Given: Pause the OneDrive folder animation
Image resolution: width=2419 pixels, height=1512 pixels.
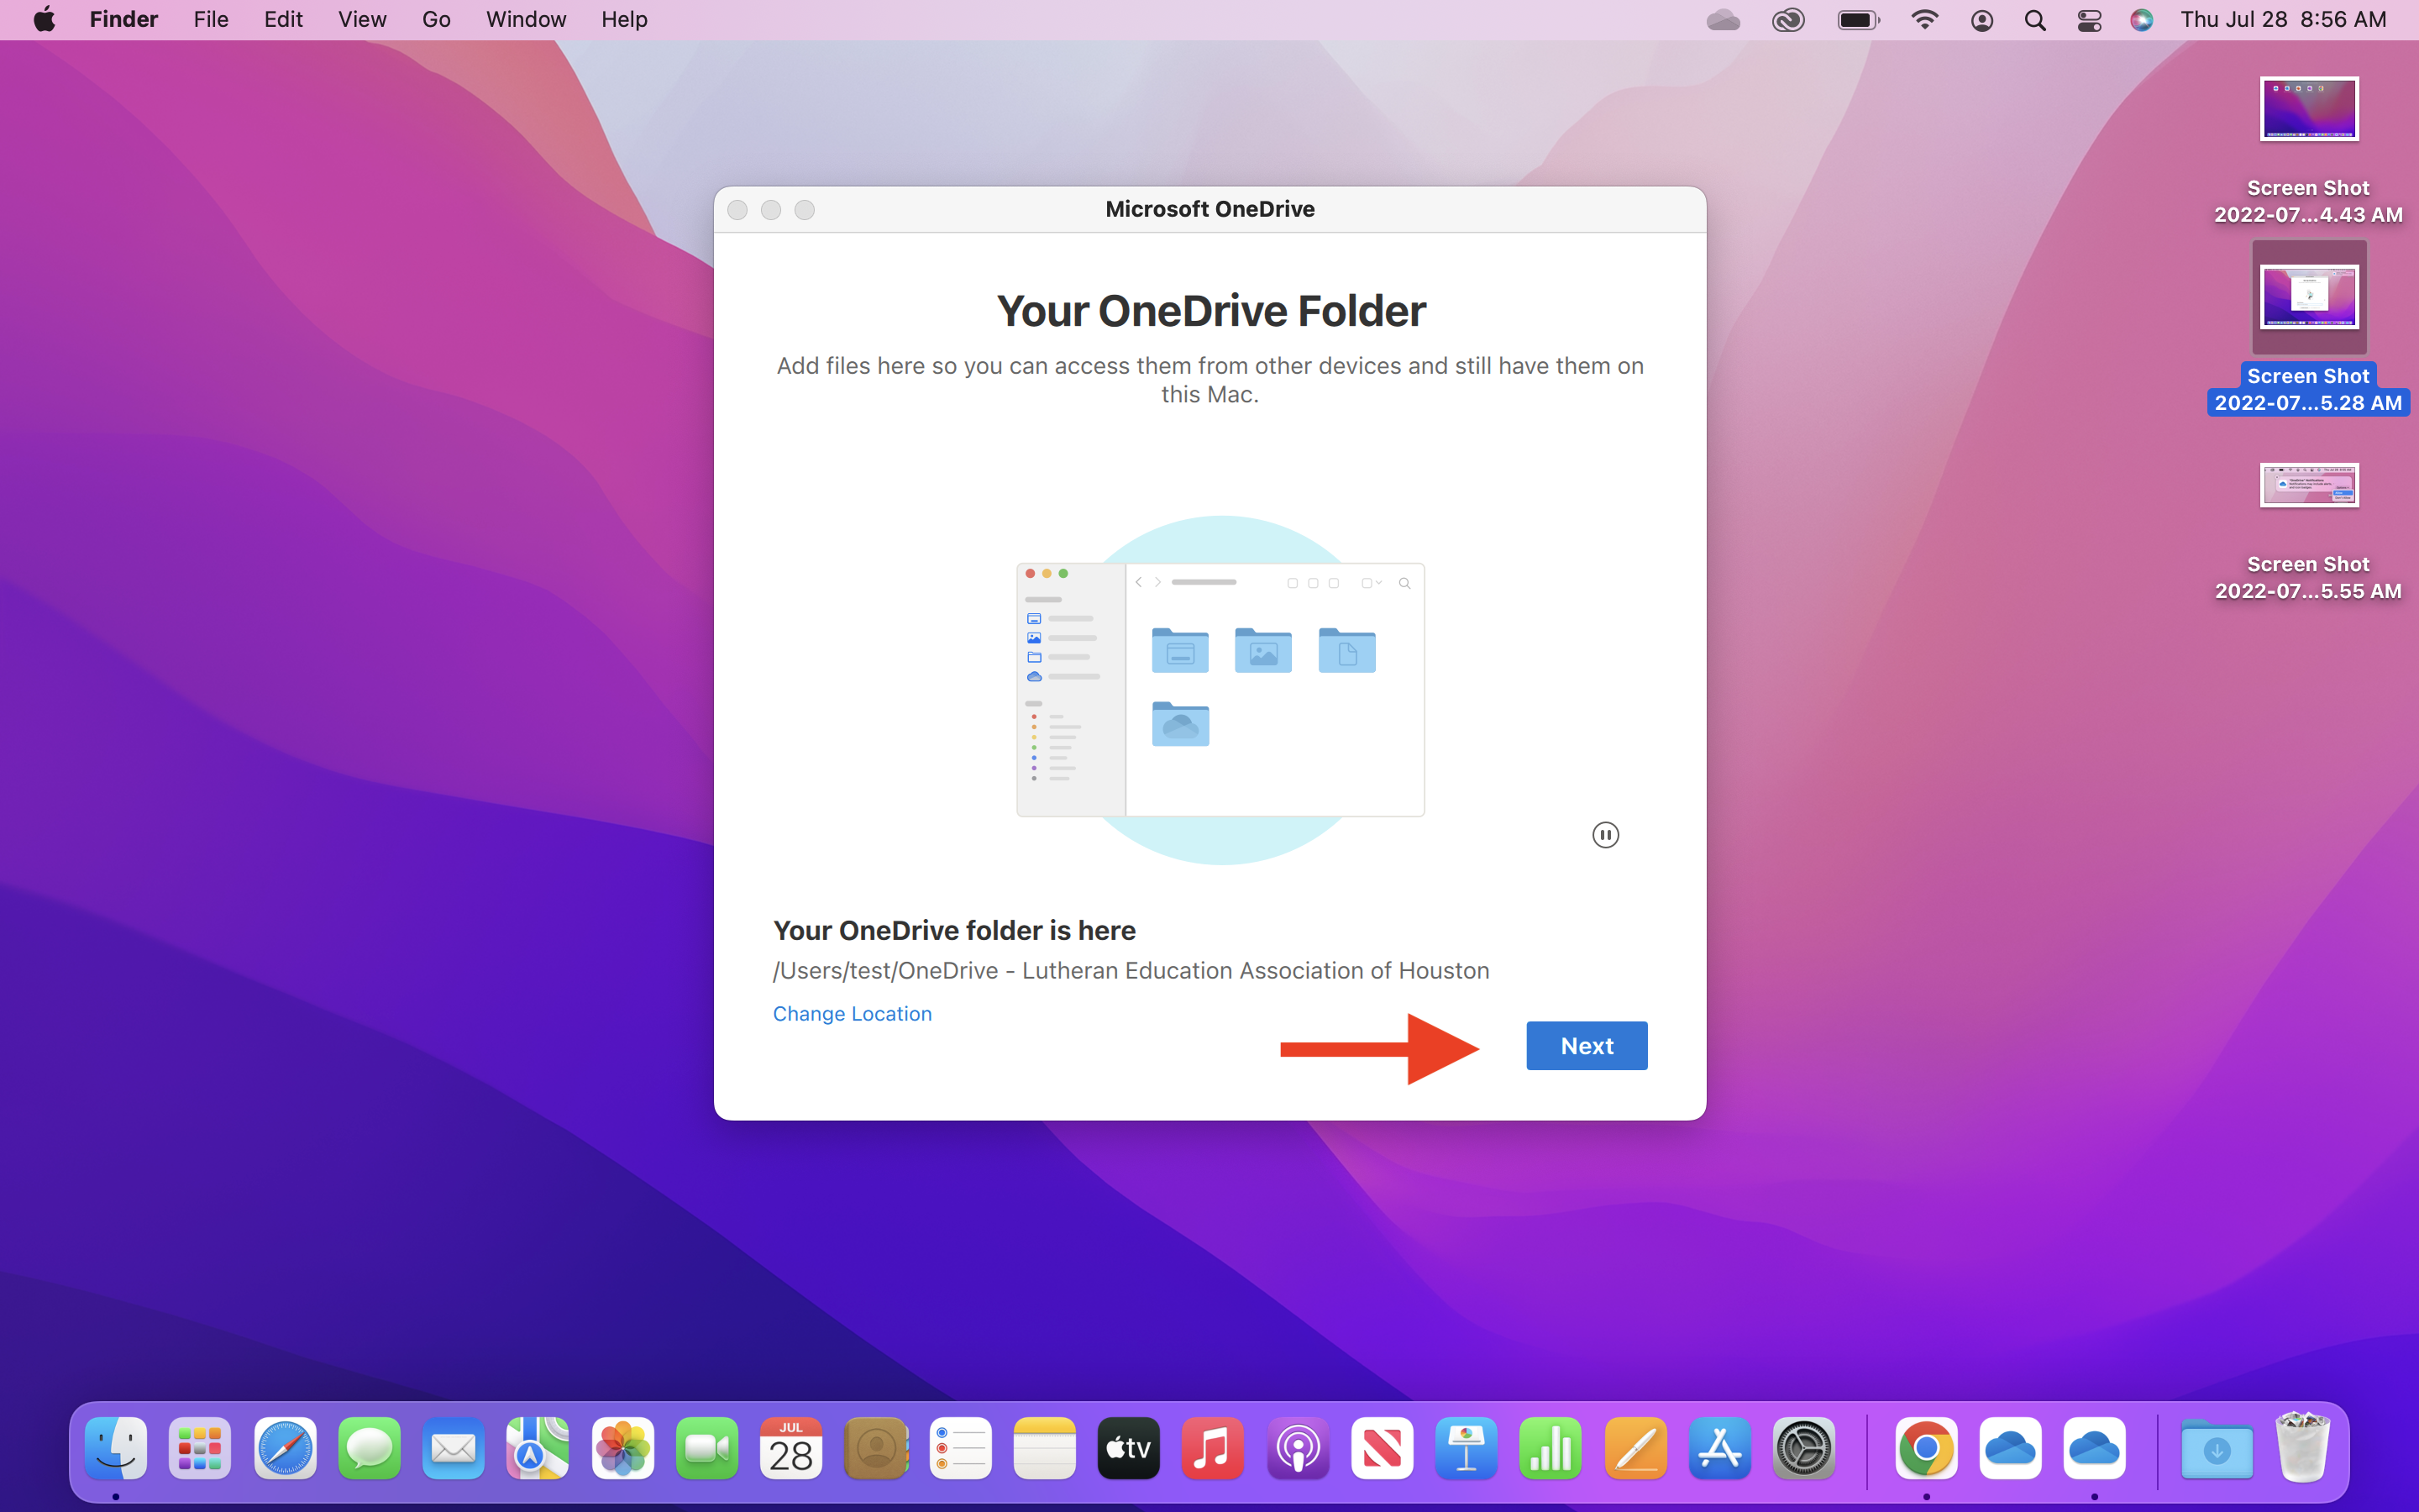Looking at the screenshot, I should tap(1605, 834).
